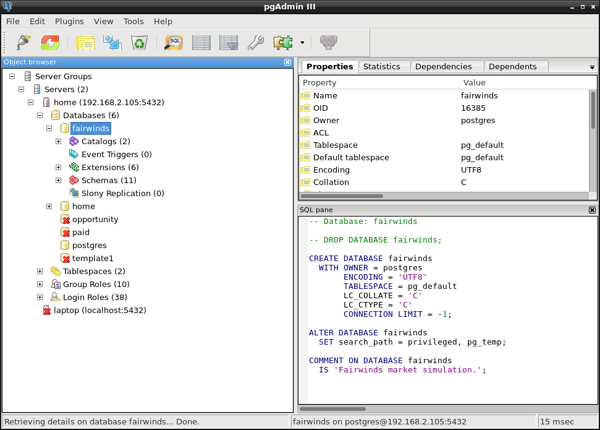Expand the Schemas (11) node
The height and width of the screenshot is (430, 600).
[58, 181]
